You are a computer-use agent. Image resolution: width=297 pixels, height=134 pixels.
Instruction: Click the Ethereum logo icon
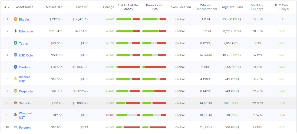[15, 31]
